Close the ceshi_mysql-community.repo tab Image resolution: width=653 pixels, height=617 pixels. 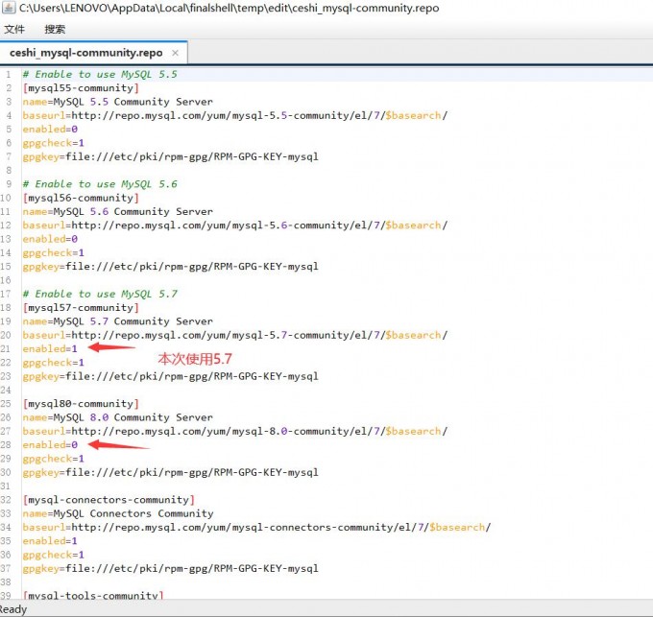click(x=176, y=53)
